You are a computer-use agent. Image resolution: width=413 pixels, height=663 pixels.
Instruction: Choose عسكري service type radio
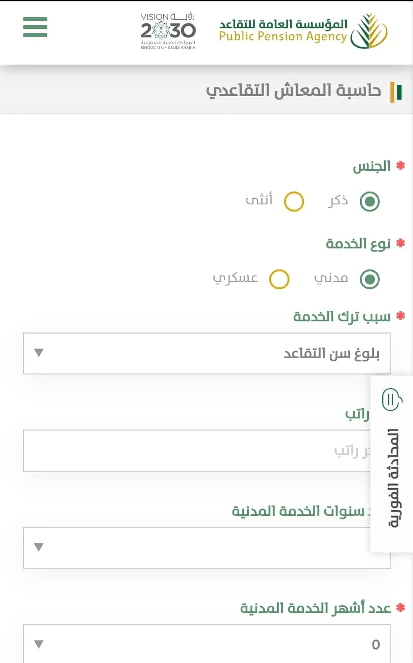pyautogui.click(x=279, y=279)
